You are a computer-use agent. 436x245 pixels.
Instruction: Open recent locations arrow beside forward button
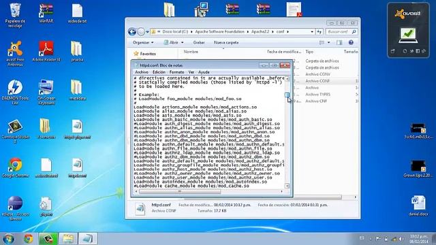(147, 32)
